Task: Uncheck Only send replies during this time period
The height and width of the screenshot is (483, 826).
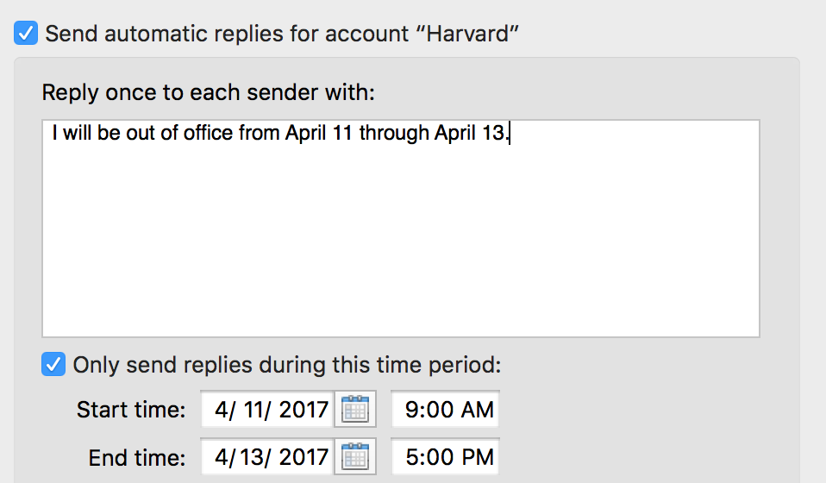Action: pos(53,365)
